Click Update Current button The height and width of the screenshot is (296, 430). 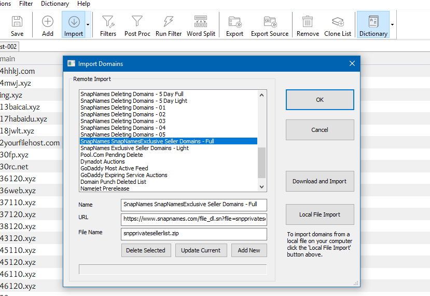coord(201,250)
